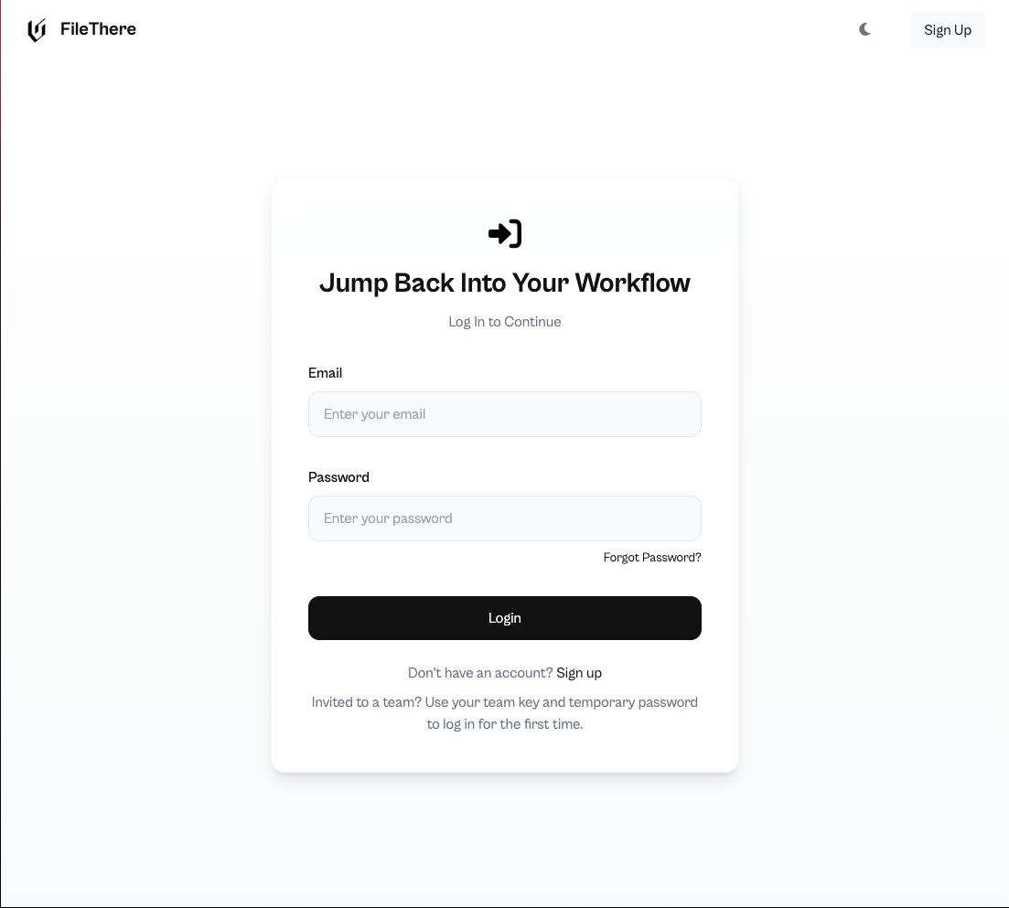Open the Forgot Password? link
Image resolution: width=1009 pixels, height=908 pixels.
coord(652,558)
